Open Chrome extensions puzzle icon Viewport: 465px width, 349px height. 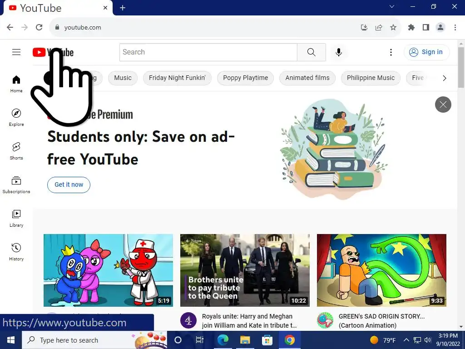click(411, 28)
